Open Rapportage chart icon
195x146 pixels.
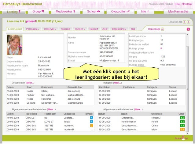tap(163, 29)
